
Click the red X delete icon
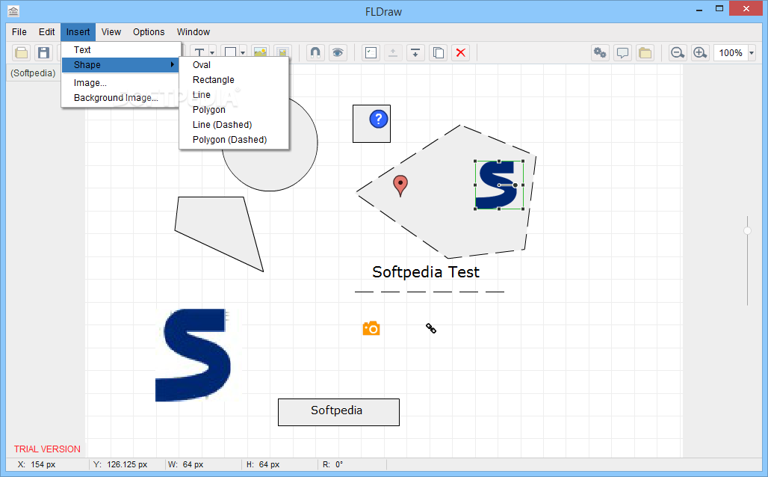click(x=460, y=53)
